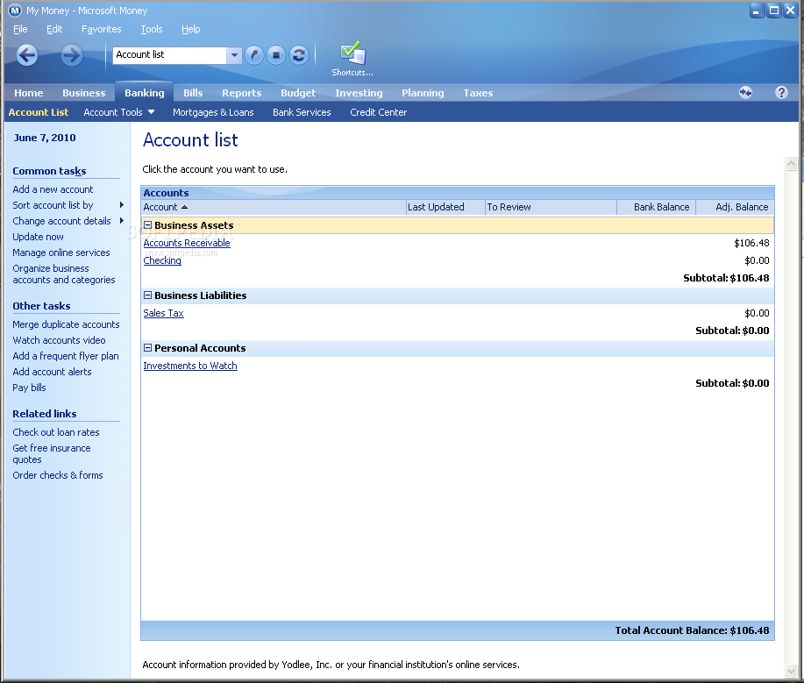The image size is (804, 683).
Task: Click the Back navigation arrow
Action: pyautogui.click(x=26, y=54)
